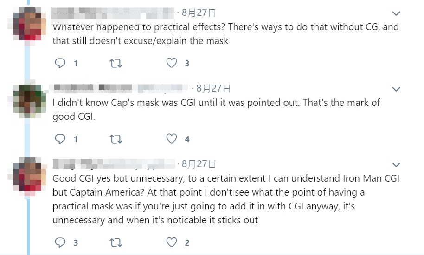Retweet the Cap's mask CGI tweet

tap(115, 139)
